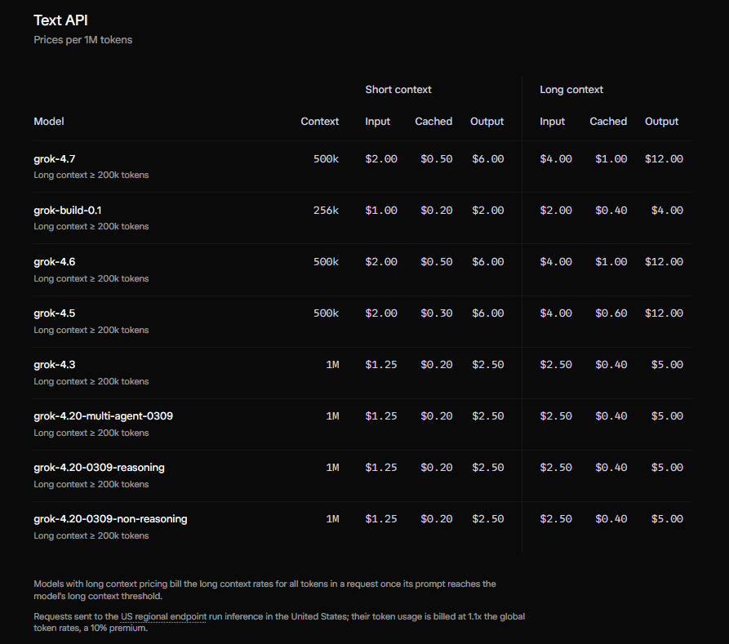Select the grok-4.5 model name
Screen dimensions: 729x644
[55, 313]
